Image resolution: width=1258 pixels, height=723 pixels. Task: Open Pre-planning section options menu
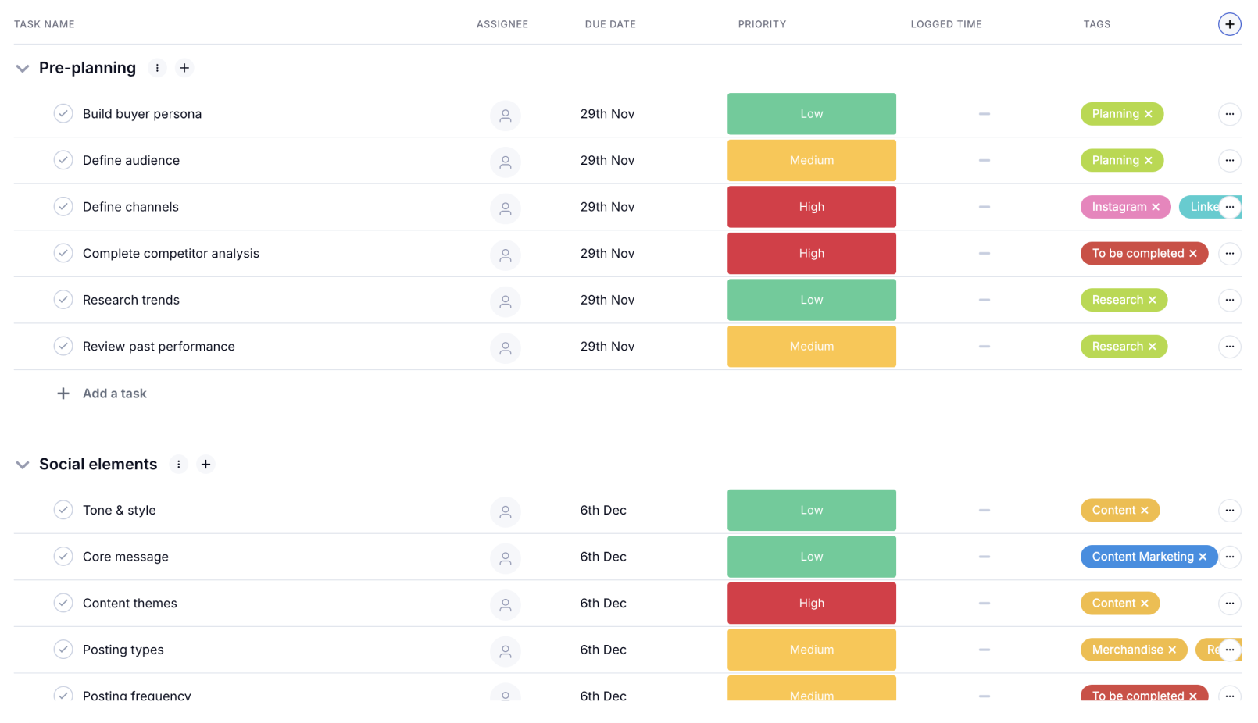(157, 68)
